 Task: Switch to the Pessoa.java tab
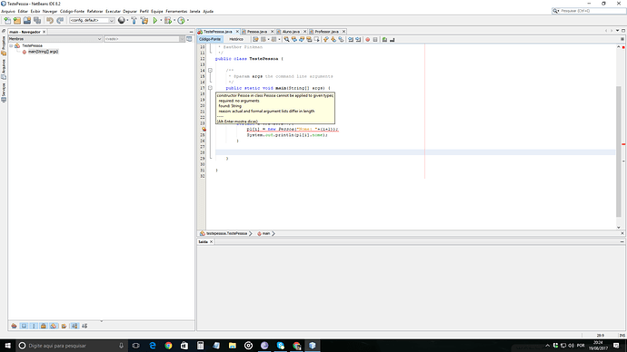click(x=257, y=32)
